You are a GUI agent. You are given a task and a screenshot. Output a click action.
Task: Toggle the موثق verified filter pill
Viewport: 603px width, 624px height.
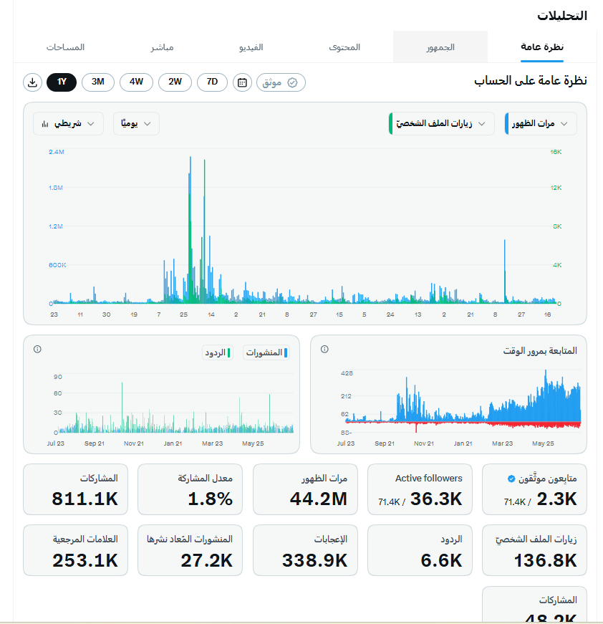pyautogui.click(x=281, y=82)
